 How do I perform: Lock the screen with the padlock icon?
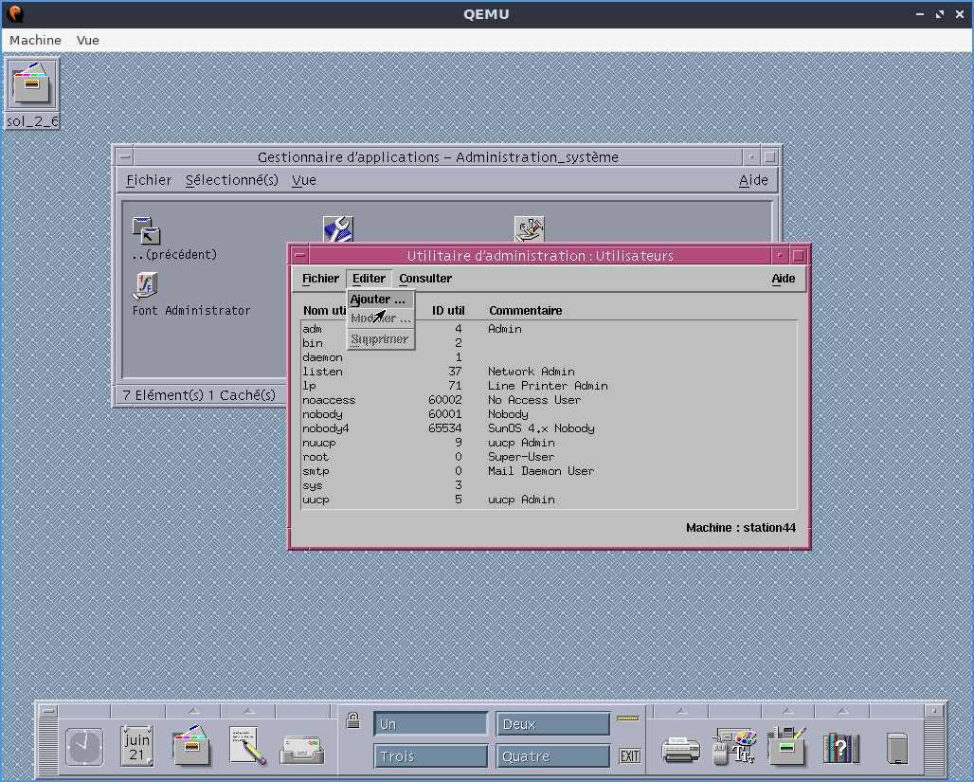point(352,720)
